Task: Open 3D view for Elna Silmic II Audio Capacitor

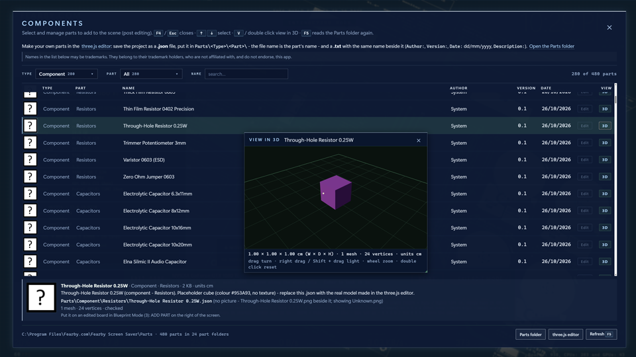Action: [x=605, y=262]
